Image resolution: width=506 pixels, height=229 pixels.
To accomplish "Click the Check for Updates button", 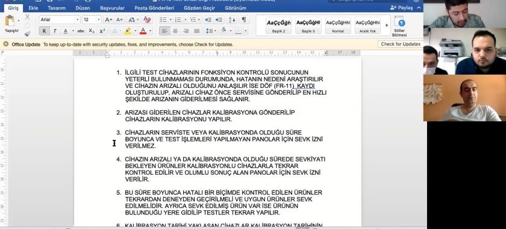I will [401, 44].
